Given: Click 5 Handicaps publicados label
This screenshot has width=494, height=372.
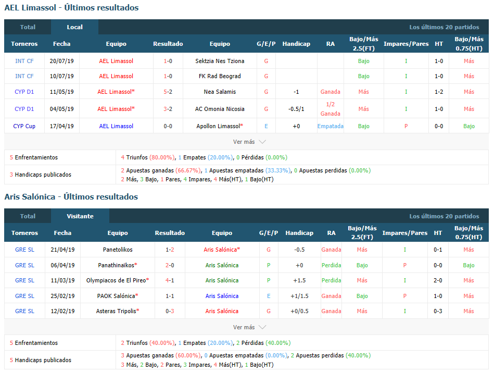Looking at the screenshot, I should (40, 360).
